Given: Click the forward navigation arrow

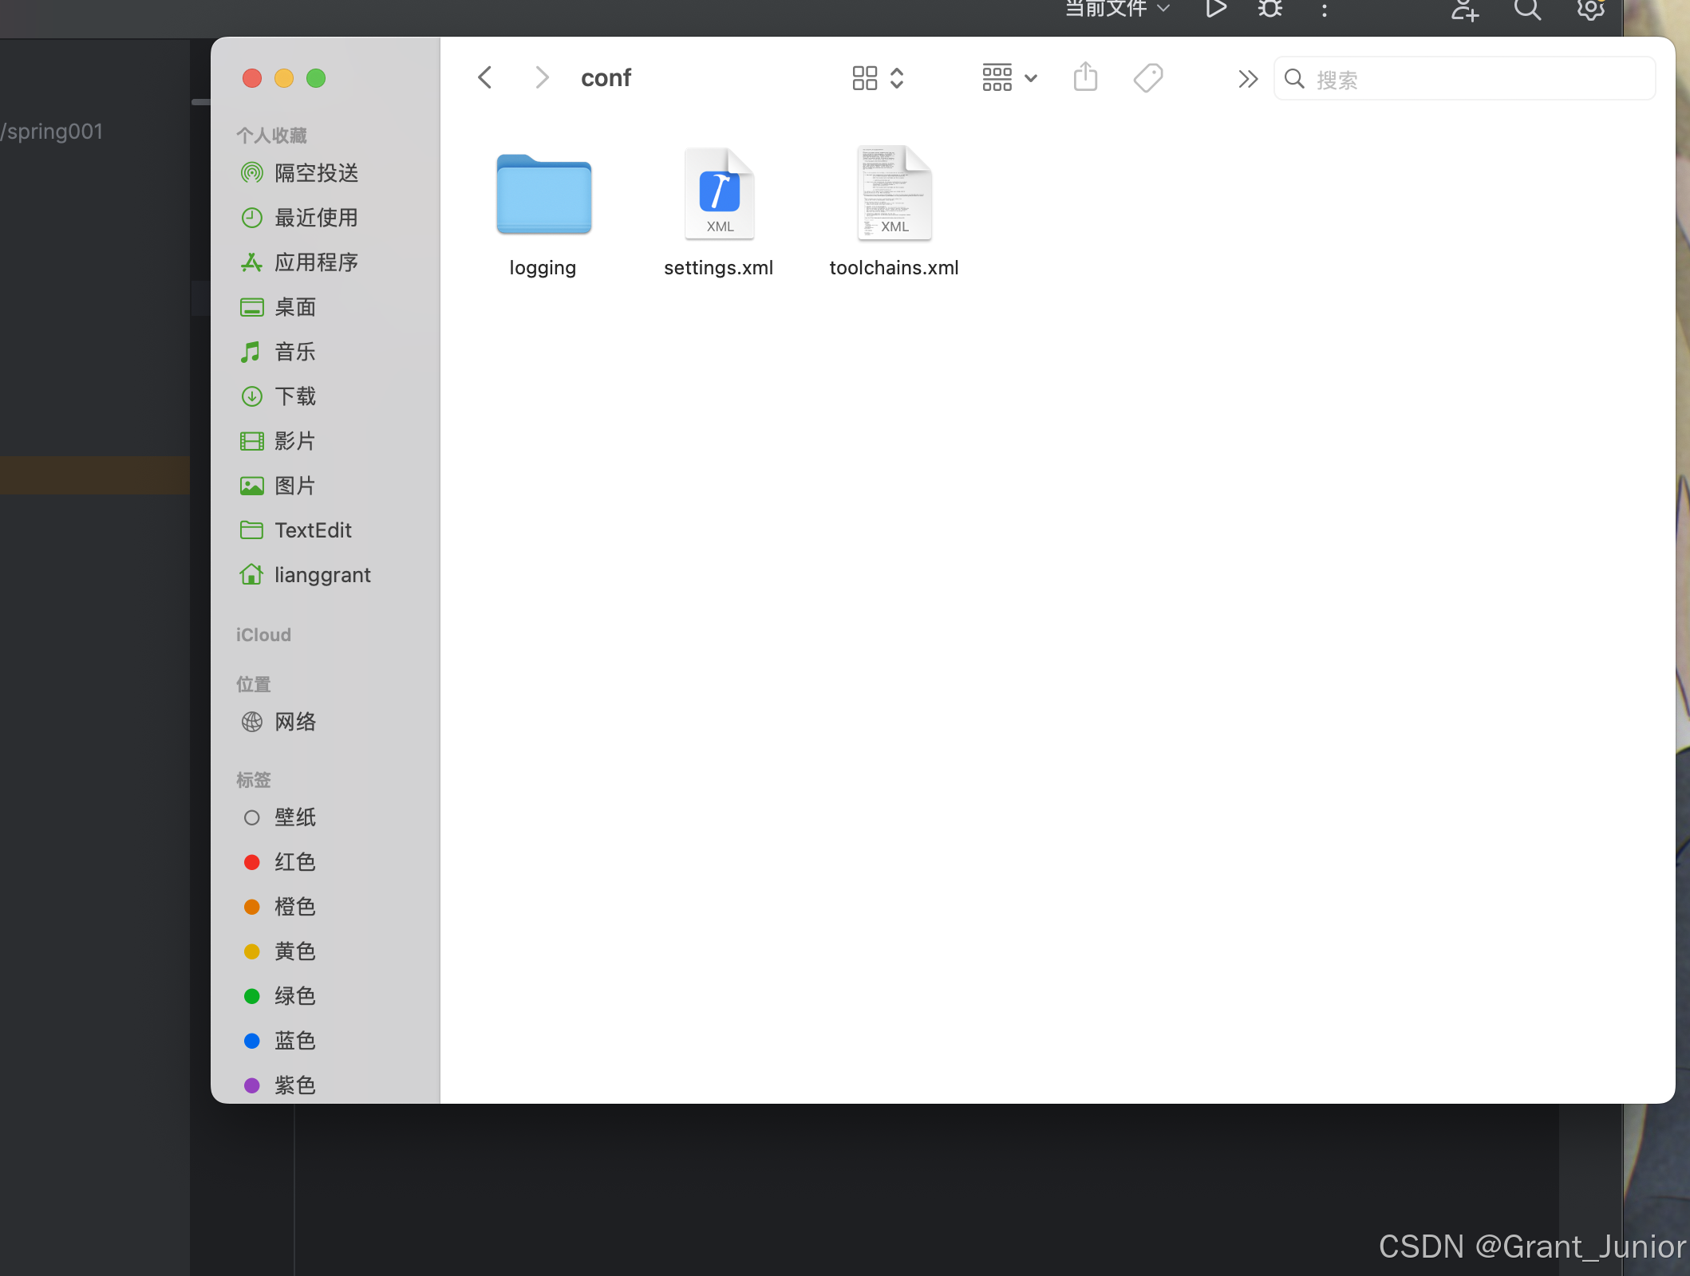Looking at the screenshot, I should [542, 78].
